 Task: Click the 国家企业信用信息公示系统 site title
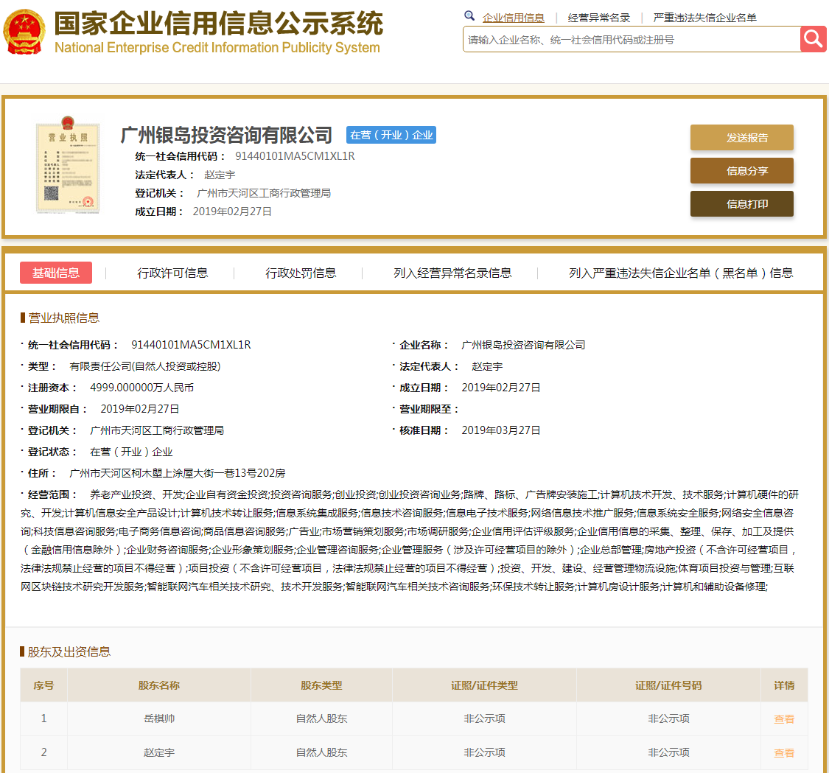(218, 24)
